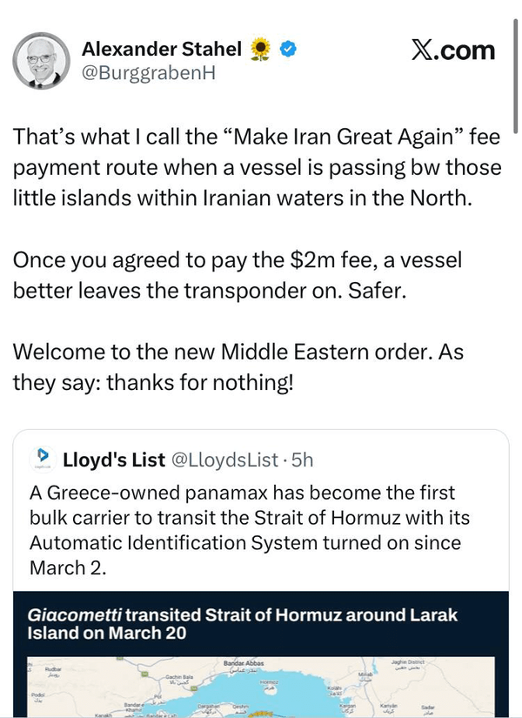The width and height of the screenshot is (522, 718).
Task: Click the paragraph mentioning the $2m fee
Action: (238, 275)
